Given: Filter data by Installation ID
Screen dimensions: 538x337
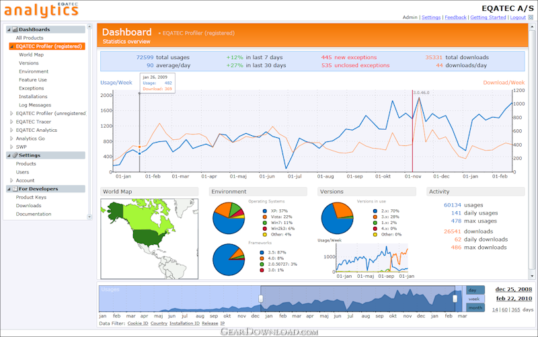Looking at the screenshot, I should [x=184, y=324].
